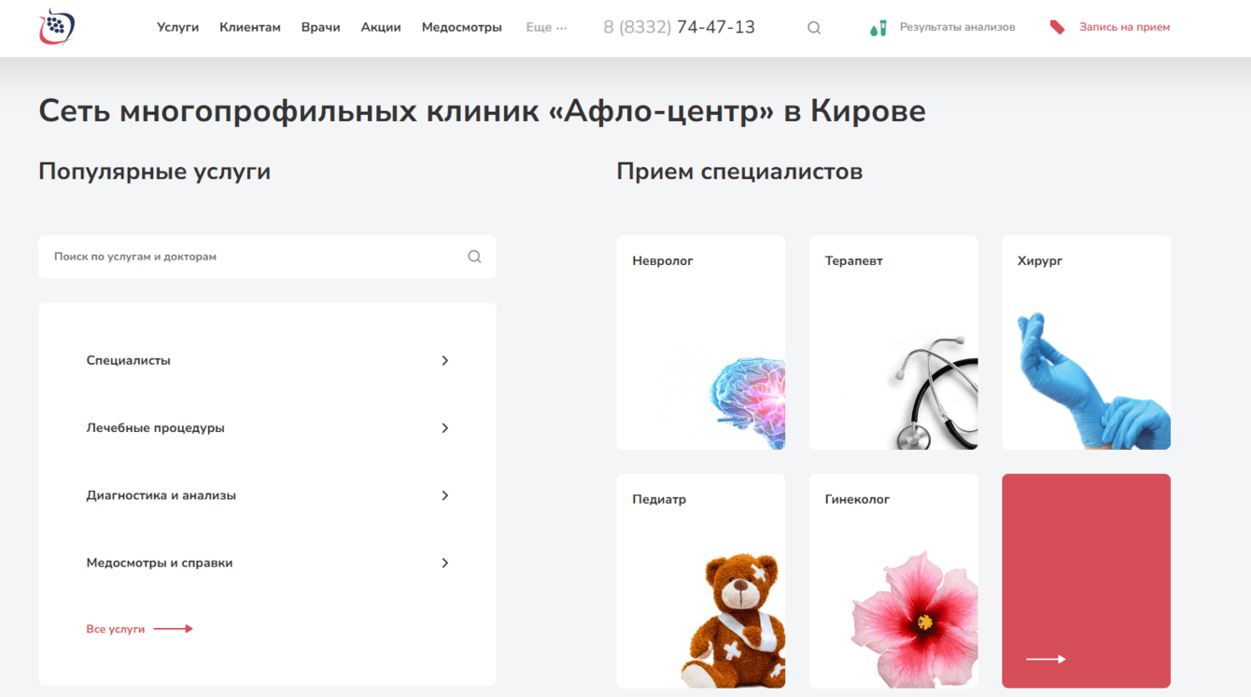Click the Прием специалистов heading
The height and width of the screenshot is (697, 1251).
[x=739, y=173]
